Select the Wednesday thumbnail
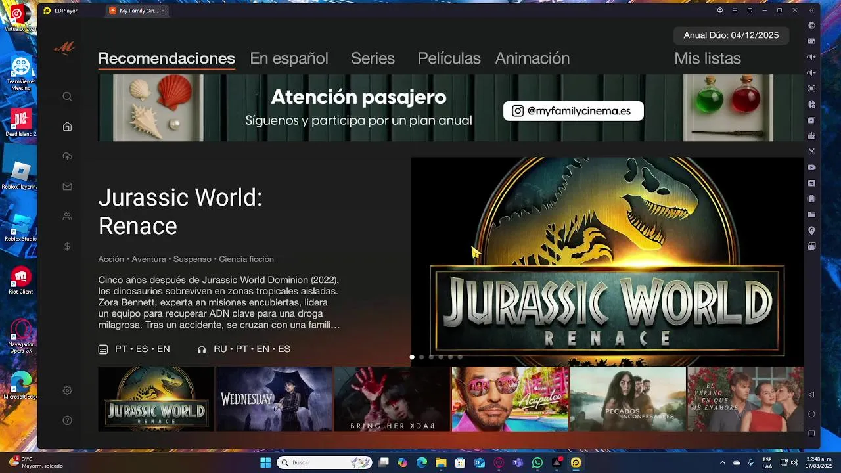841x473 pixels. click(274, 399)
